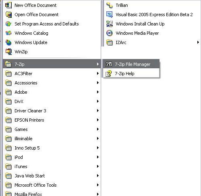The height and width of the screenshot is (196, 201).
Task: Click the Adobe folder icon
Action: (8, 92)
